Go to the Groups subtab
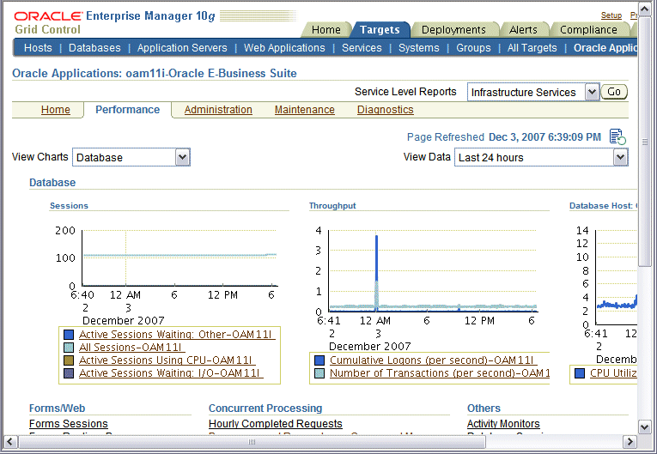The image size is (657, 454). [x=473, y=48]
